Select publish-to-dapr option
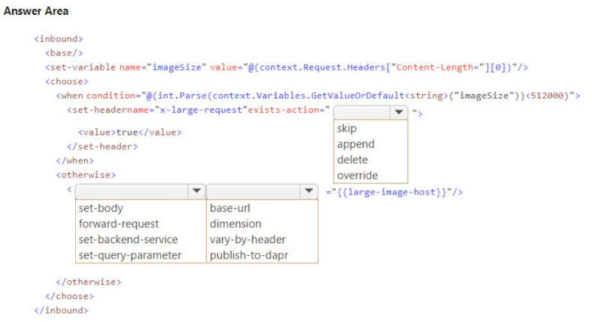 249,255
